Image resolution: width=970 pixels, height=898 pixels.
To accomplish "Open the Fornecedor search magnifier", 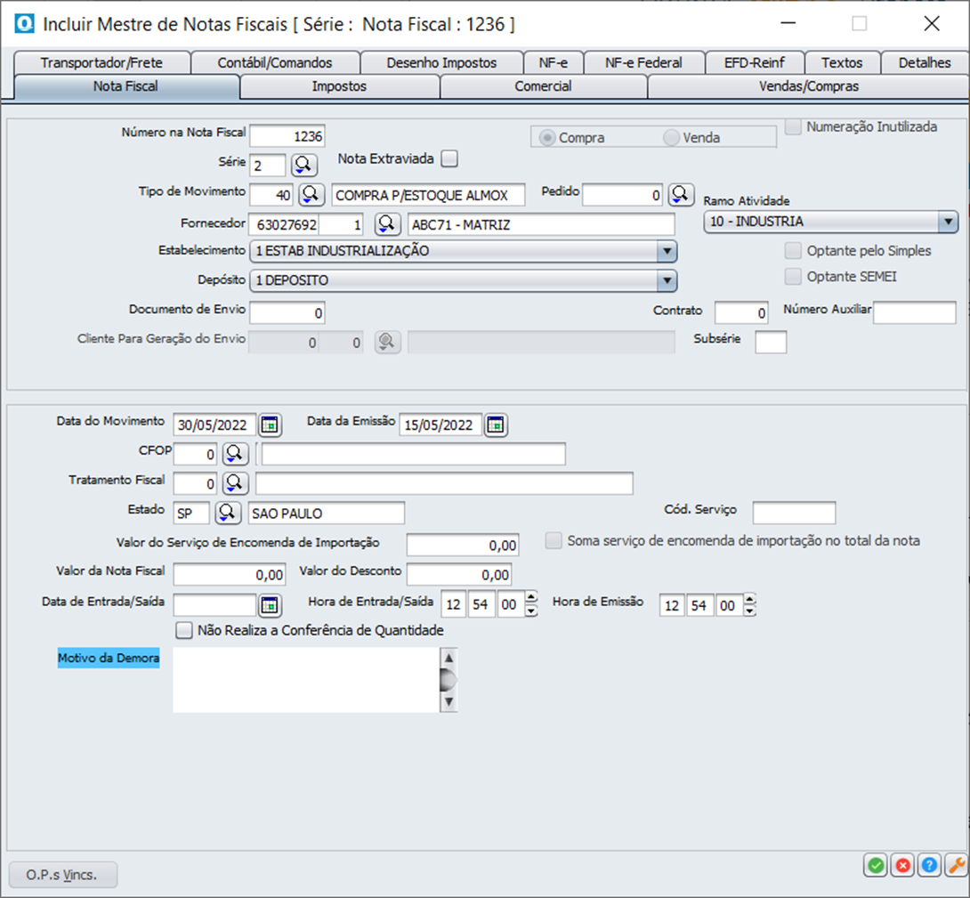I will tap(386, 224).
